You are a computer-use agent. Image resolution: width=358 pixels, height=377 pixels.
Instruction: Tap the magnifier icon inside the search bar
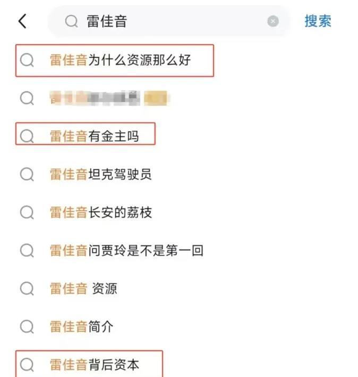(71, 21)
